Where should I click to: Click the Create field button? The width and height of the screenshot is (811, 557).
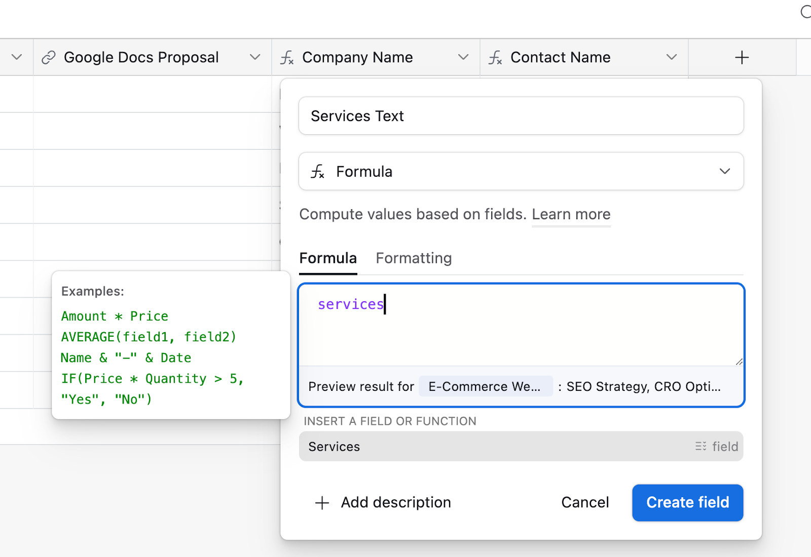click(x=687, y=502)
